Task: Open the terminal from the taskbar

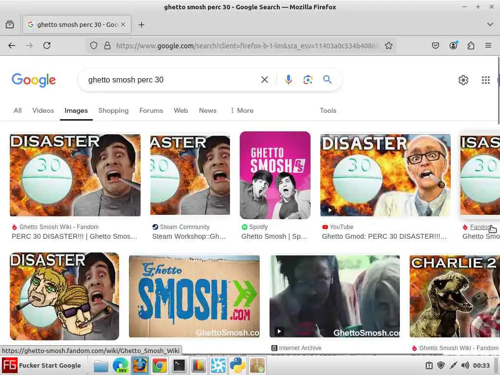Action: 179,366
